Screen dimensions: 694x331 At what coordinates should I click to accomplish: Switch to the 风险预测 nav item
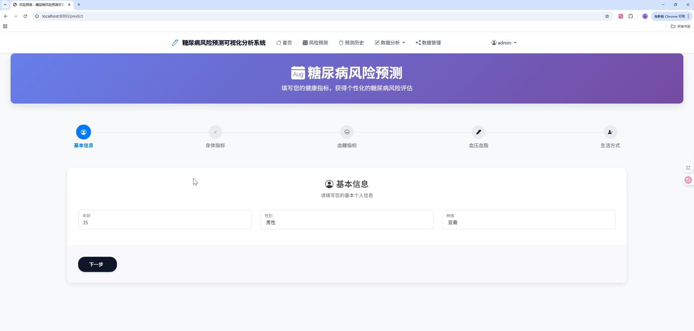point(315,43)
